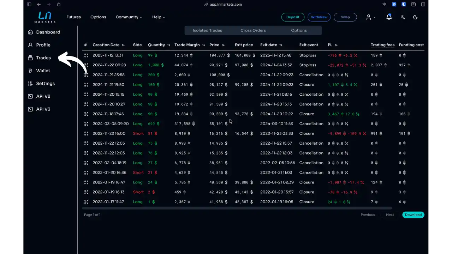Image resolution: width=452 pixels, height=254 pixels.
Task: Open the language selector icon
Action: tap(403, 17)
